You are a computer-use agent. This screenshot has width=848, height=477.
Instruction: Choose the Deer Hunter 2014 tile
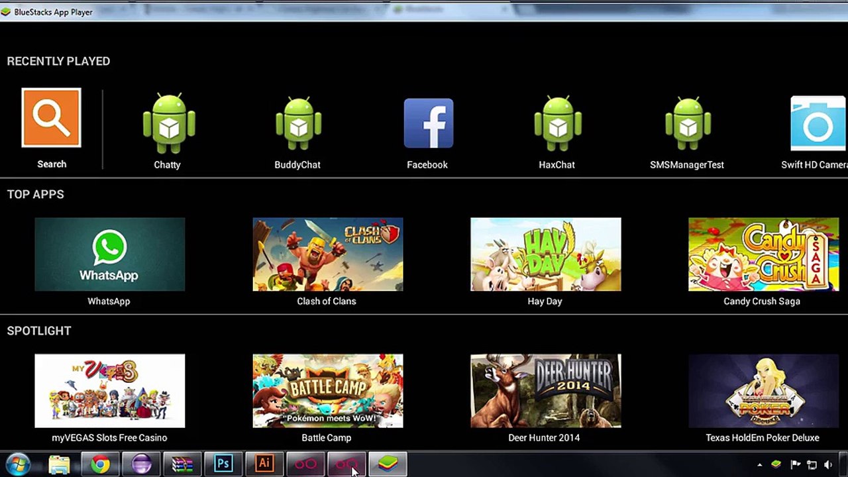(546, 391)
